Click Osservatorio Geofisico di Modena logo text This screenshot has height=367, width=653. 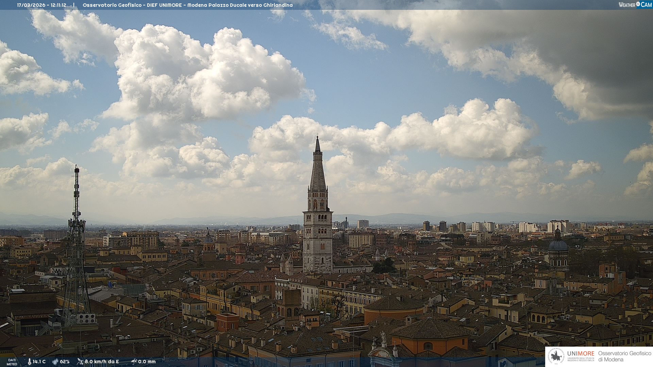tap(624, 356)
